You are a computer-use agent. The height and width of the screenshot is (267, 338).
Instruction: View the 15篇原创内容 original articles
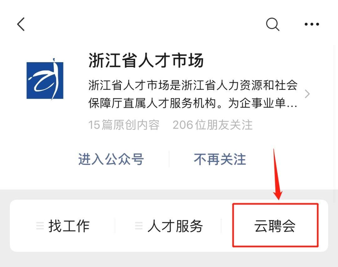click(x=124, y=125)
